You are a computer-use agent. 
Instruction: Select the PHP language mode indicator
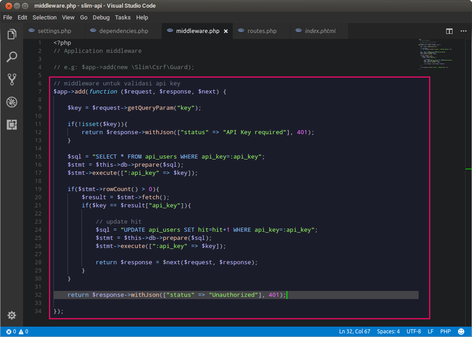[445, 331]
